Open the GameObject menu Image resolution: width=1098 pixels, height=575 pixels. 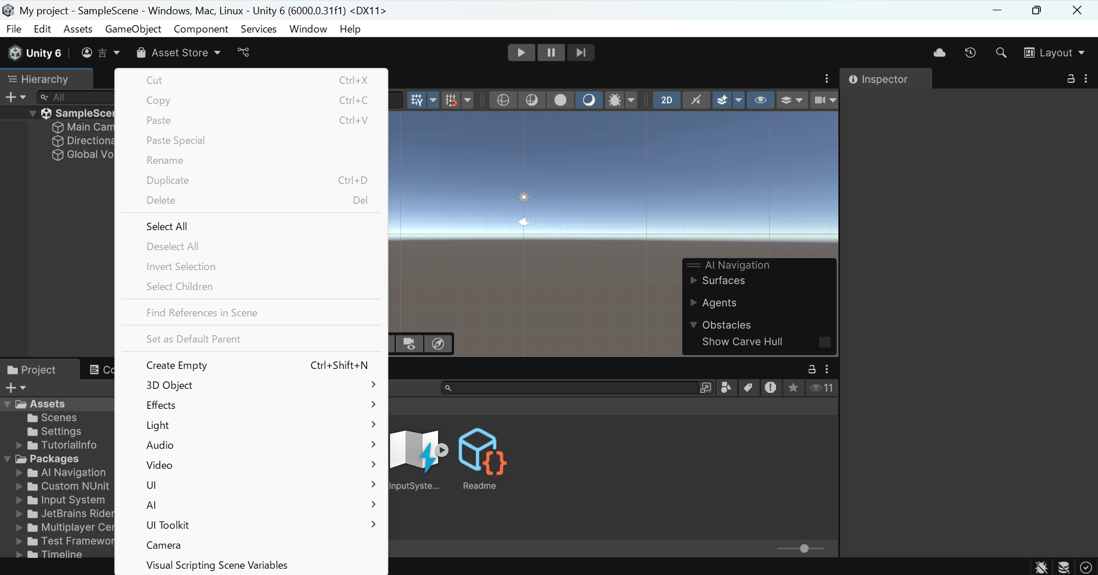click(133, 29)
